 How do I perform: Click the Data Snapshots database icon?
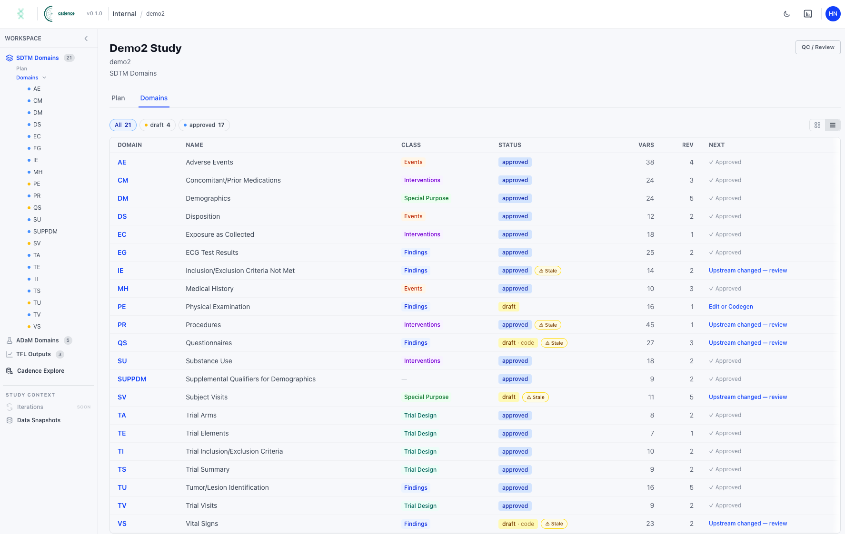click(x=10, y=420)
